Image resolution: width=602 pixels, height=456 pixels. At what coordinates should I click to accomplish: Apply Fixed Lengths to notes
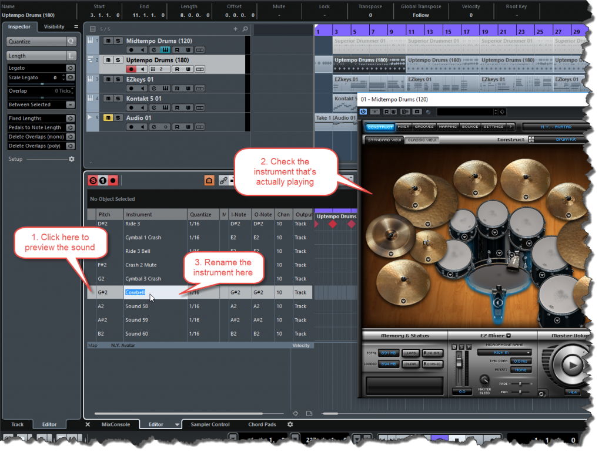(x=71, y=119)
